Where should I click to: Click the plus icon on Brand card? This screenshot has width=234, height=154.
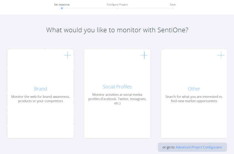[68, 55]
